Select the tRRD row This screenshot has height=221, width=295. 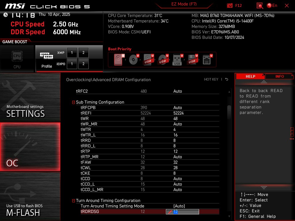click(150, 140)
